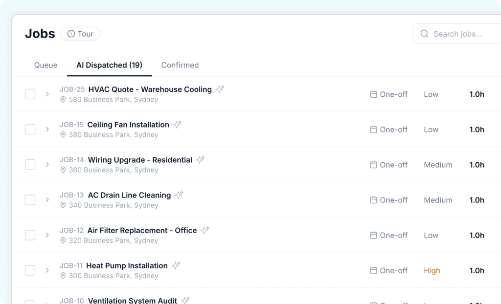Click the High priority label on JOB-11
The height and width of the screenshot is (304, 501).
click(x=432, y=270)
